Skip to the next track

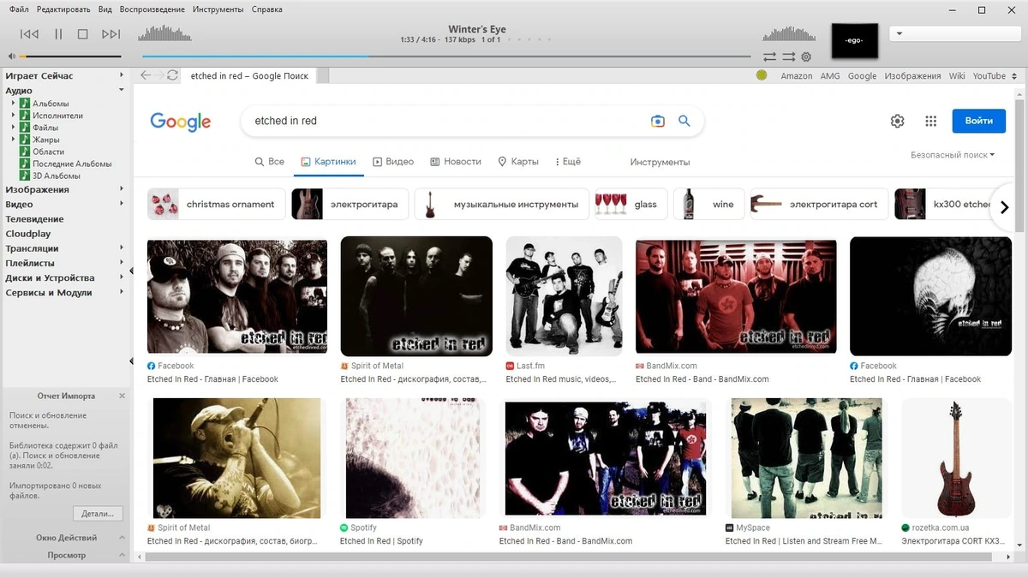coord(111,34)
